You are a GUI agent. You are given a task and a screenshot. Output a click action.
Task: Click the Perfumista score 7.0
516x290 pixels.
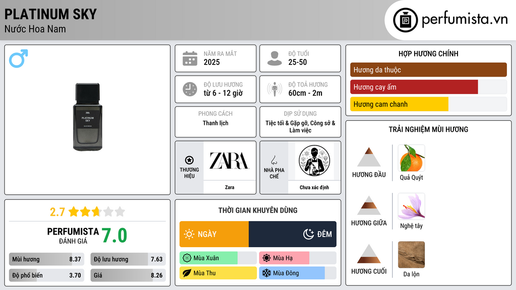click(x=114, y=236)
